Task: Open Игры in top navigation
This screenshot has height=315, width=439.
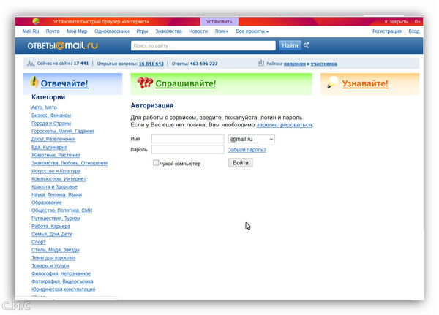Action: [x=142, y=31]
